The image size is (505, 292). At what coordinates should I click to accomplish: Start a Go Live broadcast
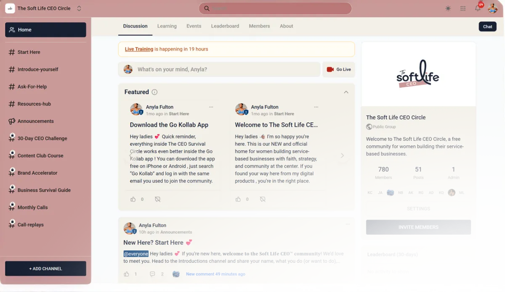[x=339, y=69]
